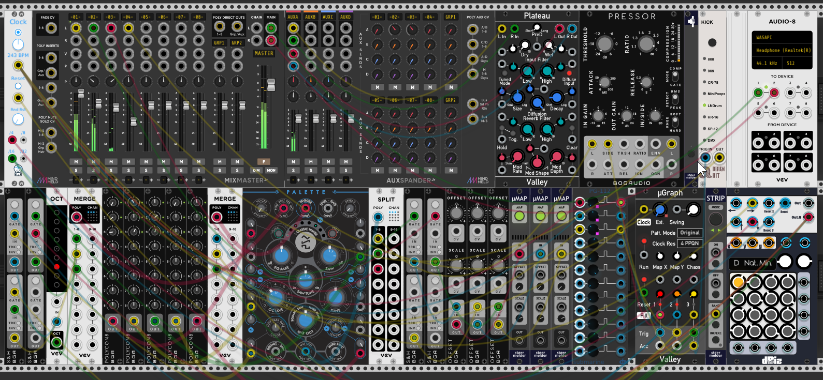Click the µGraph Chaos knob
Viewport: 823px width, 380px height.
click(694, 256)
